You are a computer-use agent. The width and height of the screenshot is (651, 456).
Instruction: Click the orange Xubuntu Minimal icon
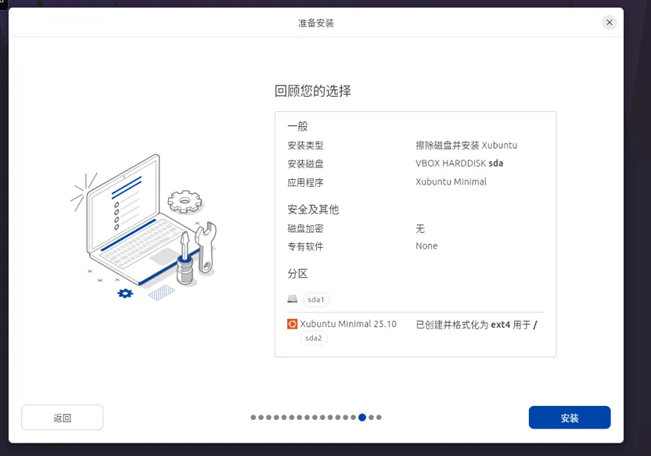tap(293, 324)
